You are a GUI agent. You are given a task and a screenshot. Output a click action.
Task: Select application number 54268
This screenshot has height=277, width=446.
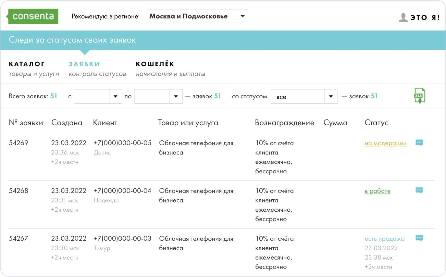pyautogui.click(x=19, y=191)
